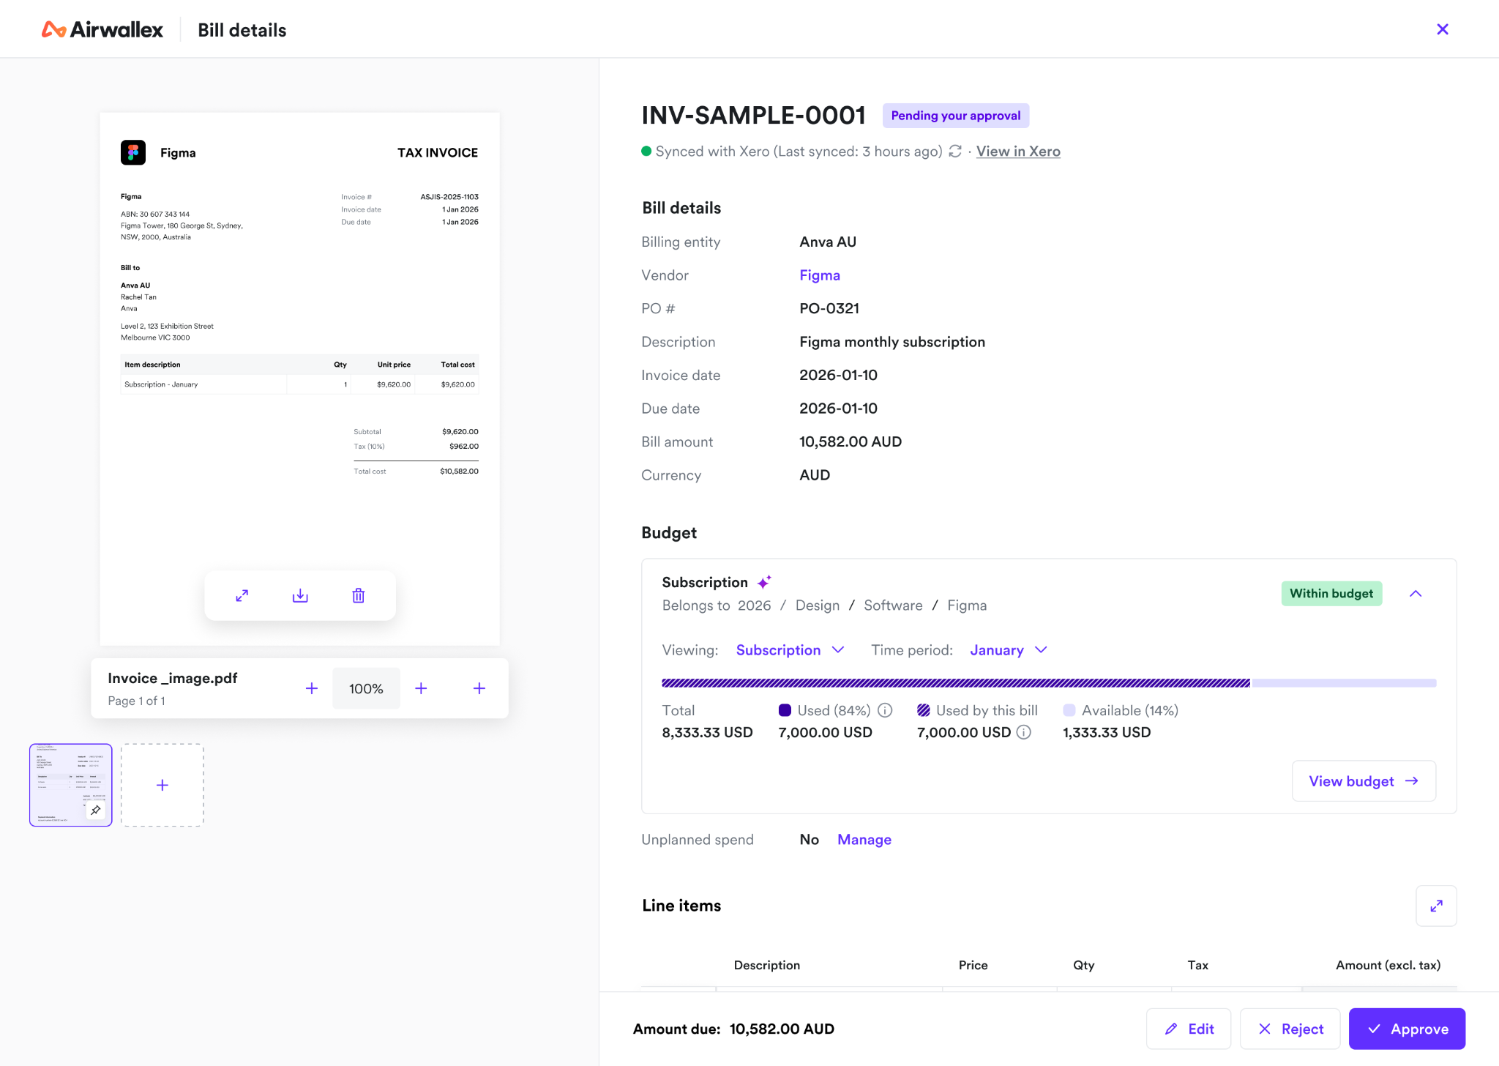This screenshot has height=1066, width=1499.
Task: Open View budget
Action: pos(1364,781)
